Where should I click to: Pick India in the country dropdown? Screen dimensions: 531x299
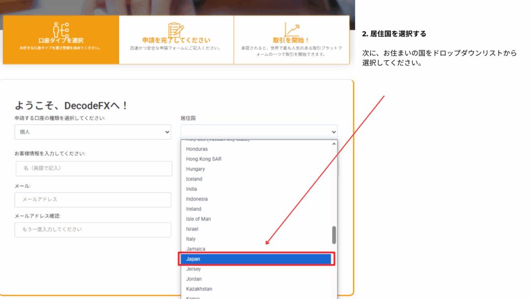pos(191,189)
